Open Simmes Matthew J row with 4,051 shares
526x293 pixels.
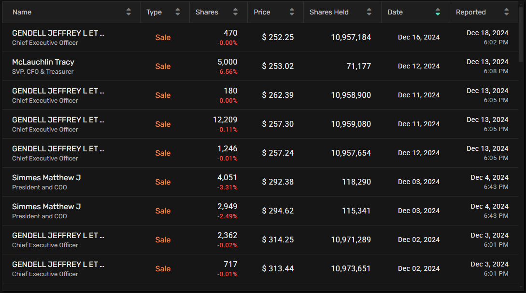(x=260, y=182)
